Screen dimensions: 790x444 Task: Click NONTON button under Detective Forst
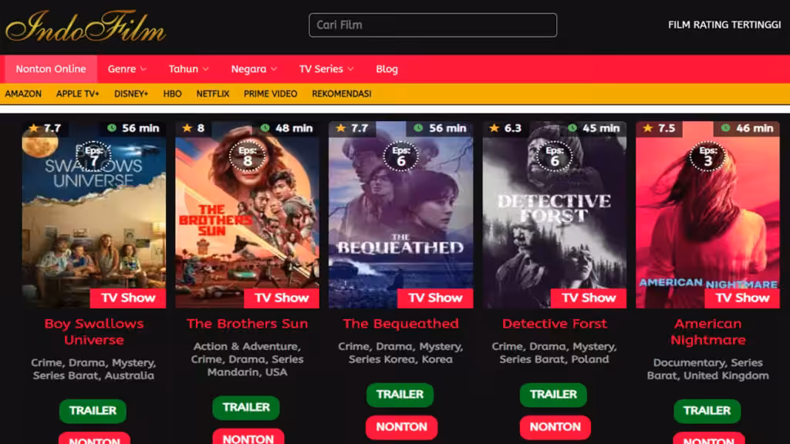coord(555,427)
